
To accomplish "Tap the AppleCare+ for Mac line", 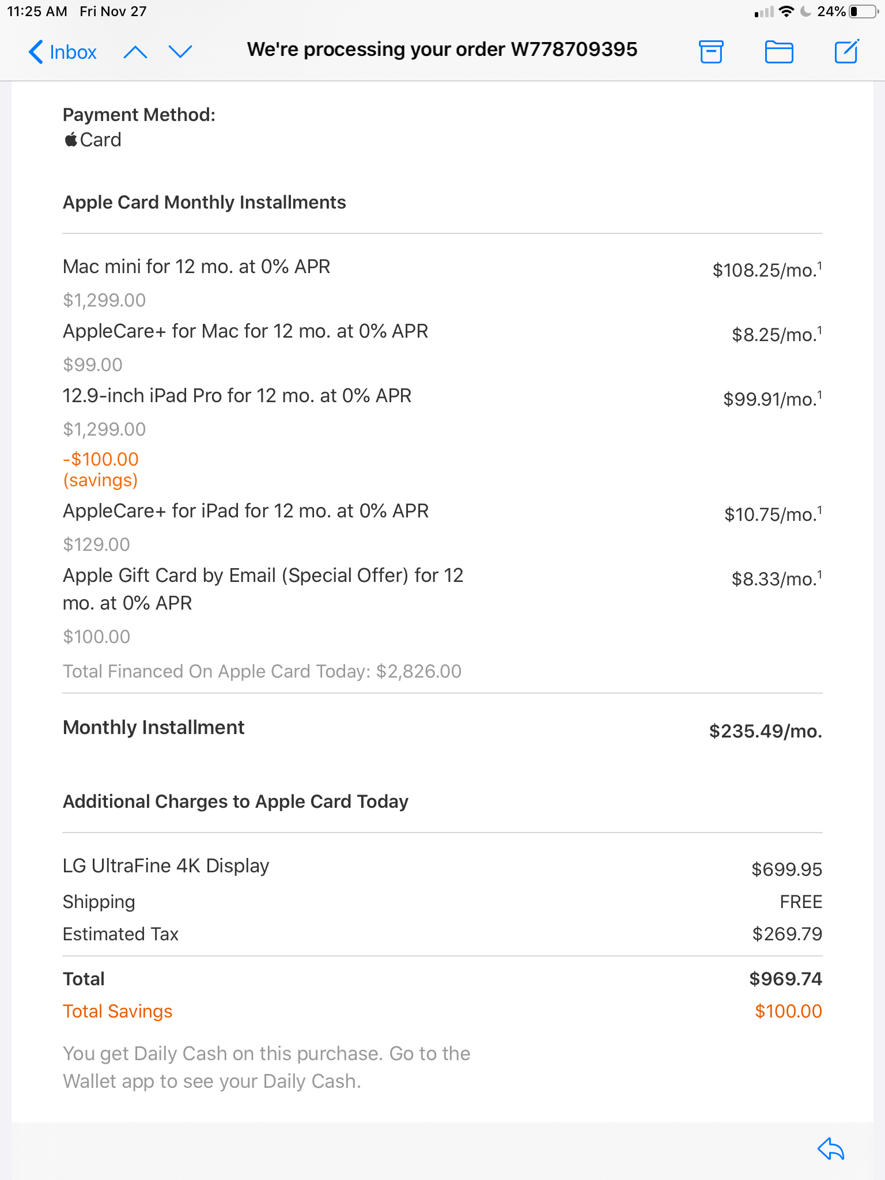I will pos(245,331).
